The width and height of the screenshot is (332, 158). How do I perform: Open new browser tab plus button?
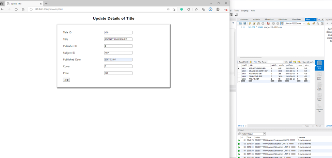click(46, 4)
